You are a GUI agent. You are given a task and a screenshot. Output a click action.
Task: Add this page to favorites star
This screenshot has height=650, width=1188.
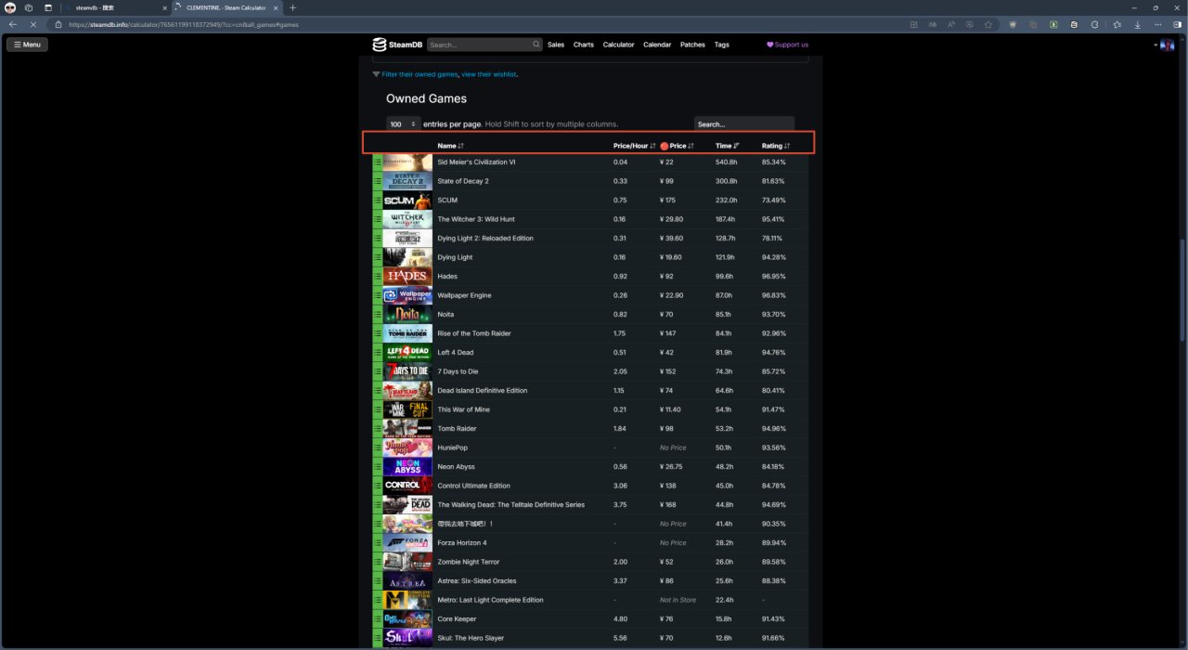[x=988, y=24]
